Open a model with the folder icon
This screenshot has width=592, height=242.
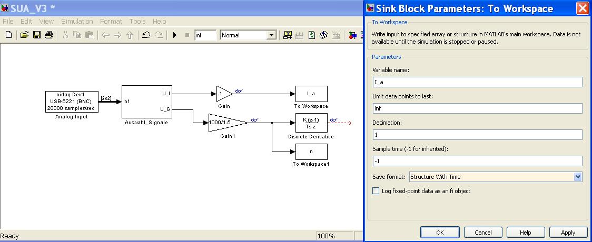pyautogui.click(x=24, y=35)
